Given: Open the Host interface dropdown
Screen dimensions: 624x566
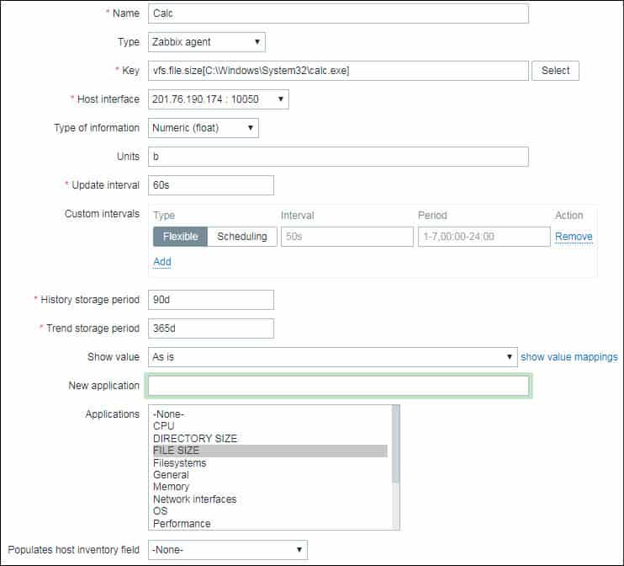Looking at the screenshot, I should coord(219,99).
